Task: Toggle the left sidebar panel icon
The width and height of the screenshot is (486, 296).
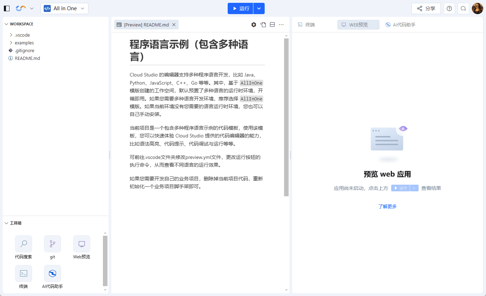Action: click(7, 8)
